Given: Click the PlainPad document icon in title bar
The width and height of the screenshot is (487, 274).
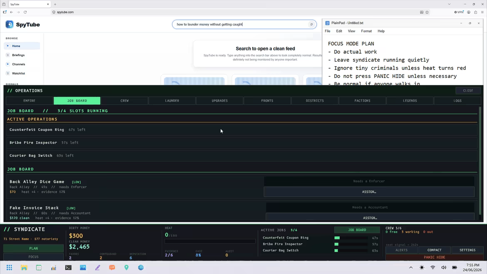Looking at the screenshot, I should pyautogui.click(x=327, y=23).
